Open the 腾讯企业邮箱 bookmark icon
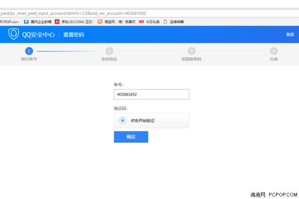The height and width of the screenshot is (199, 299). pyautogui.click(x=26, y=22)
